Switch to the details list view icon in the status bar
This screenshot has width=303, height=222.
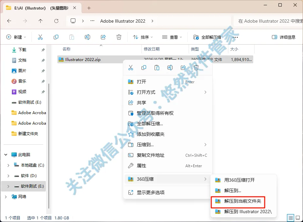point(291,218)
